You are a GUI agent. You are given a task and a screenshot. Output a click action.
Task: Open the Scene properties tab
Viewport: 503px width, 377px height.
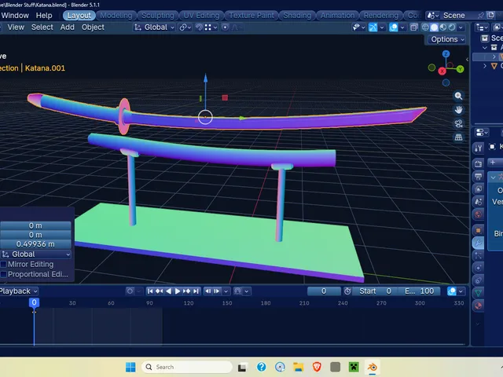coord(478,202)
